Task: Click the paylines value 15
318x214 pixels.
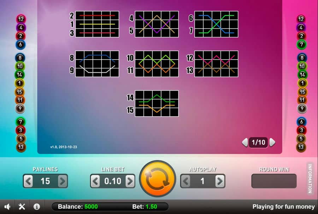Action: tap(45, 181)
